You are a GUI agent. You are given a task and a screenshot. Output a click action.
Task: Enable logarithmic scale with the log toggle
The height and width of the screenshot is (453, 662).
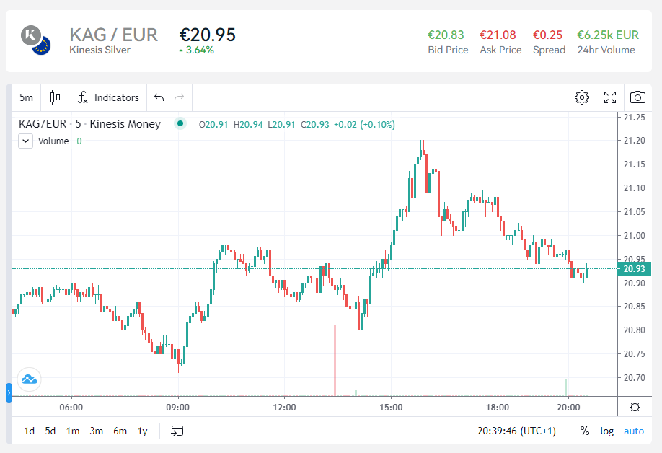click(x=607, y=431)
